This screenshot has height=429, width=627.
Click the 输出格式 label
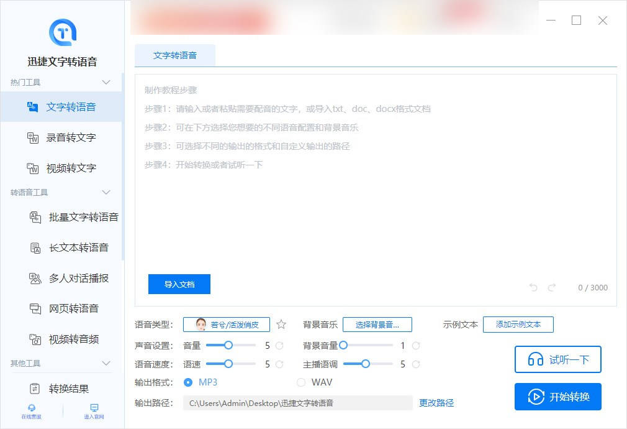coord(154,382)
